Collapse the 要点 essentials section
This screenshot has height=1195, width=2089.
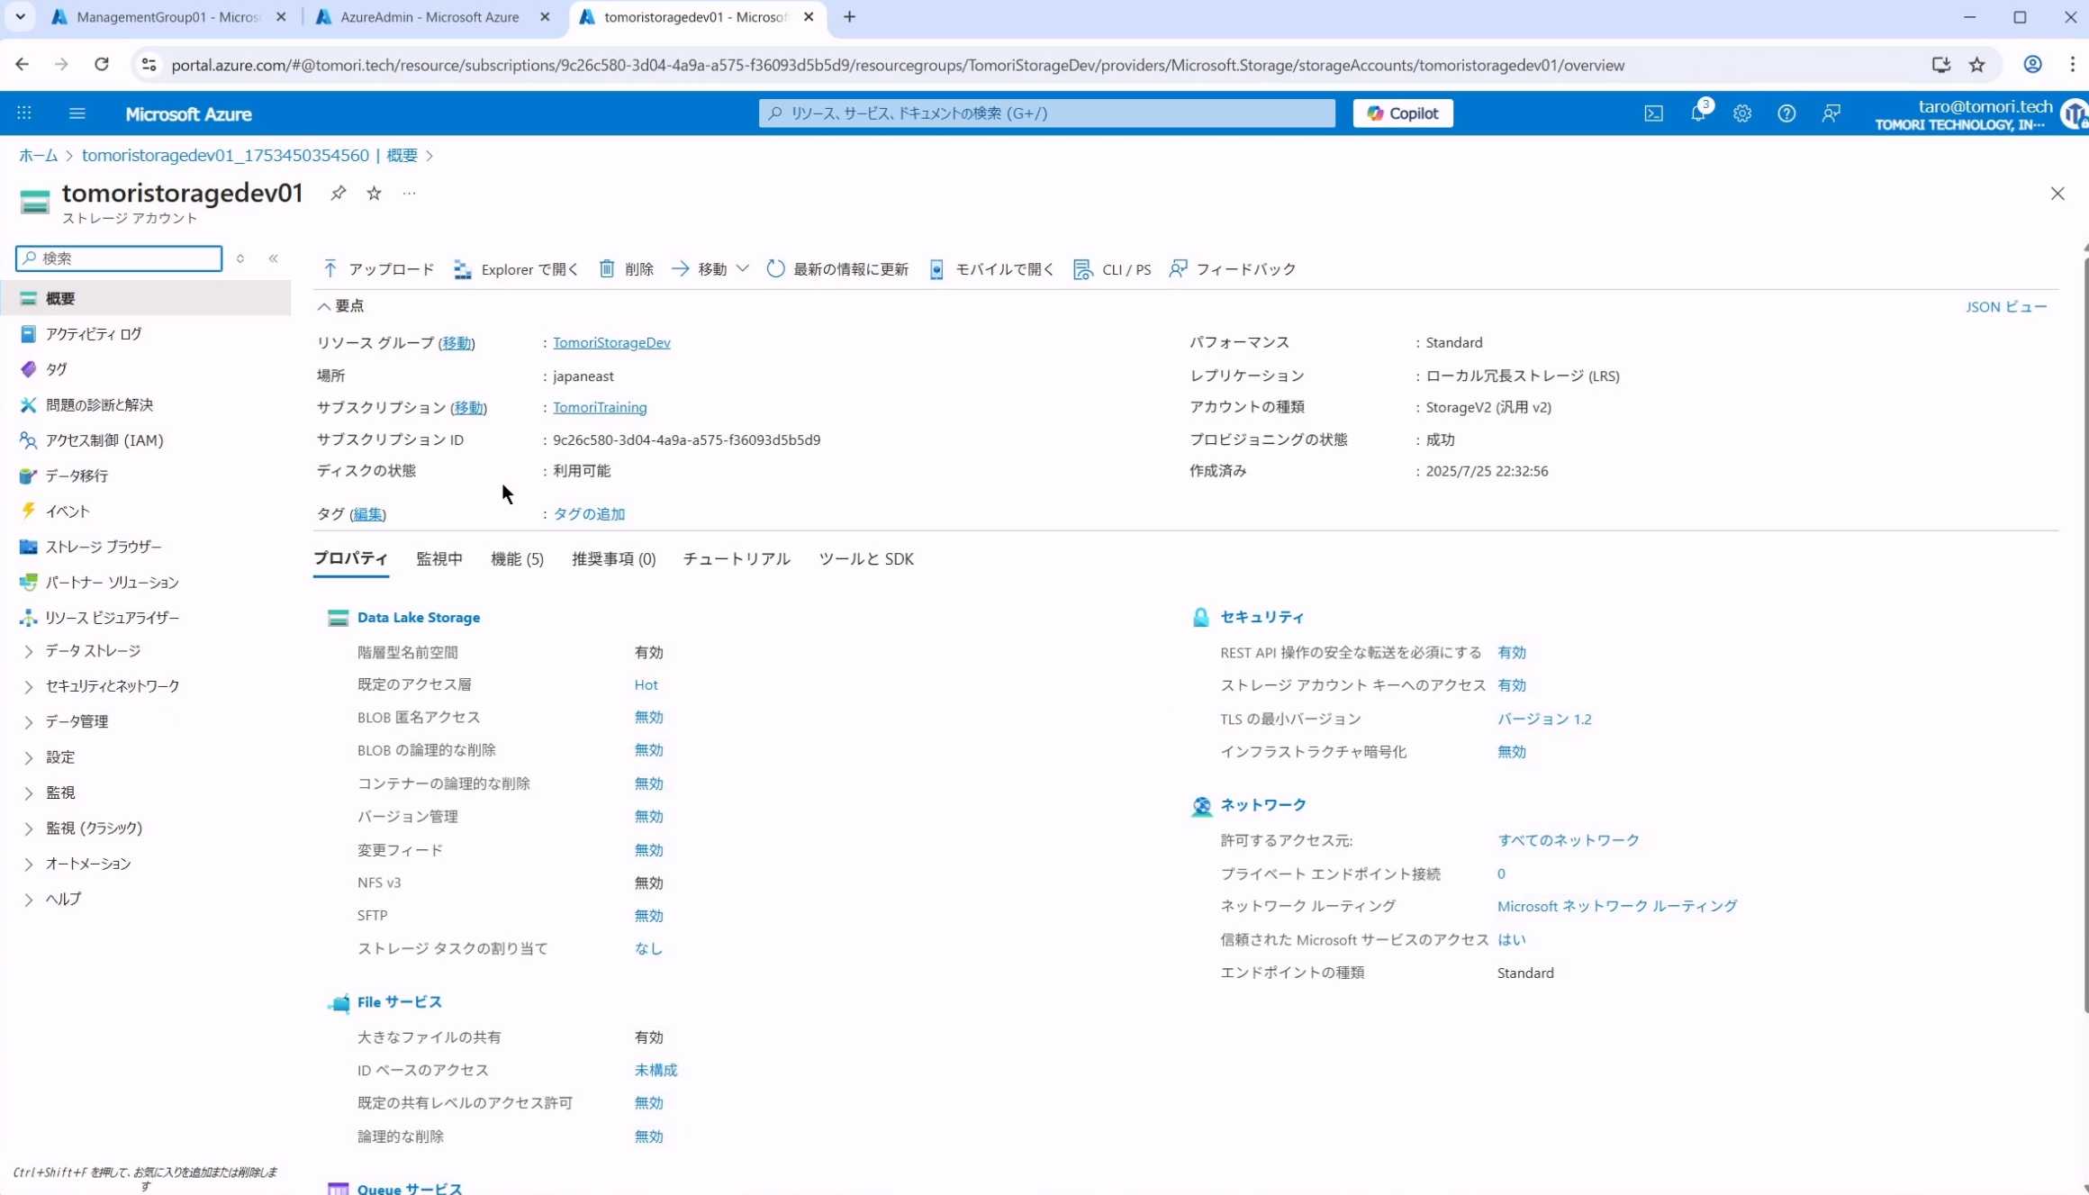coord(324,306)
